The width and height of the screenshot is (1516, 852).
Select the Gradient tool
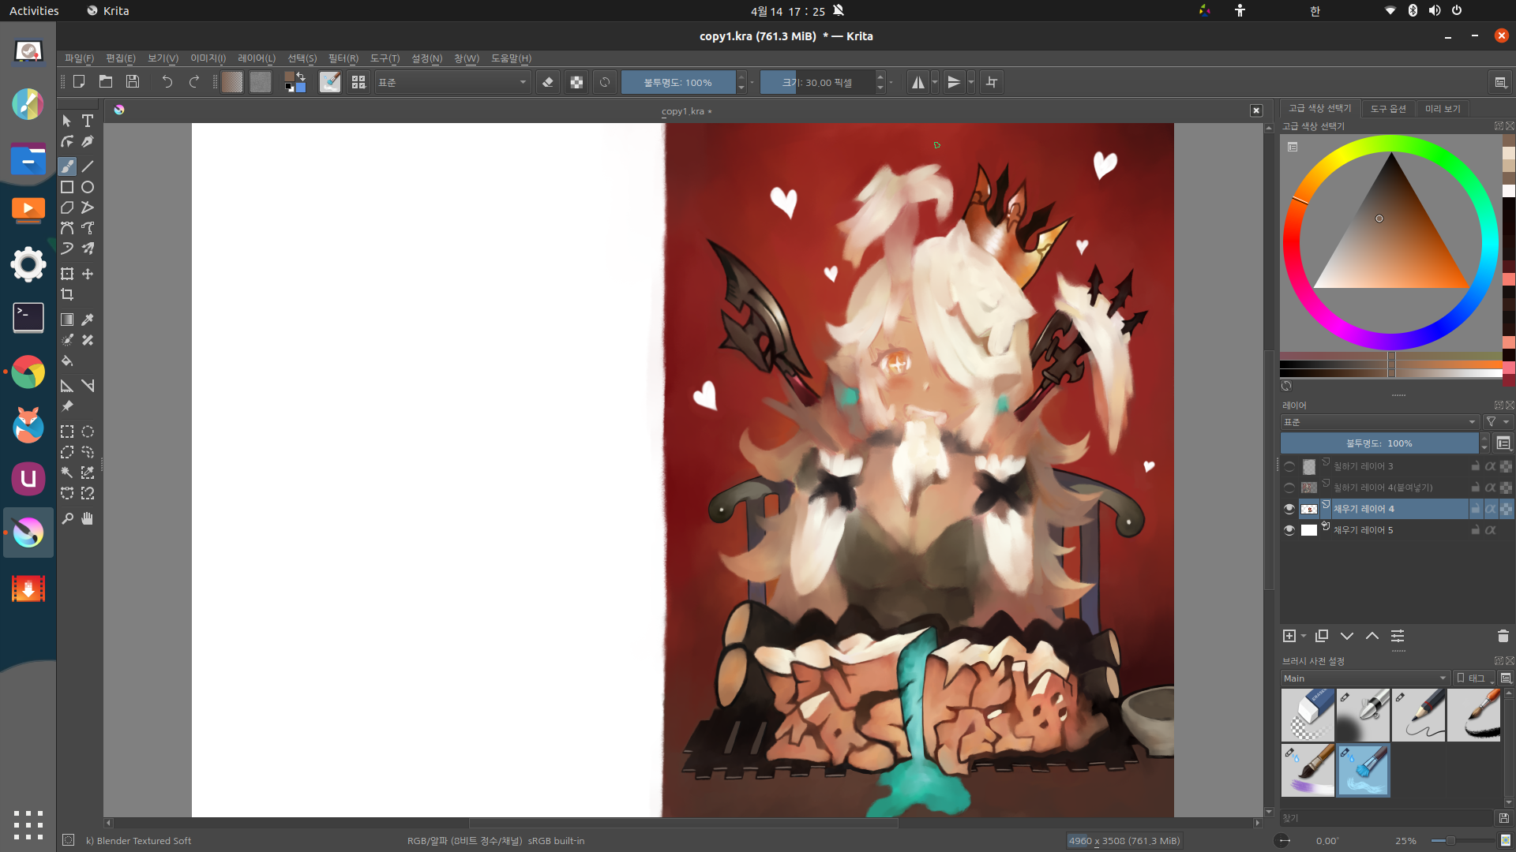pyautogui.click(x=67, y=319)
